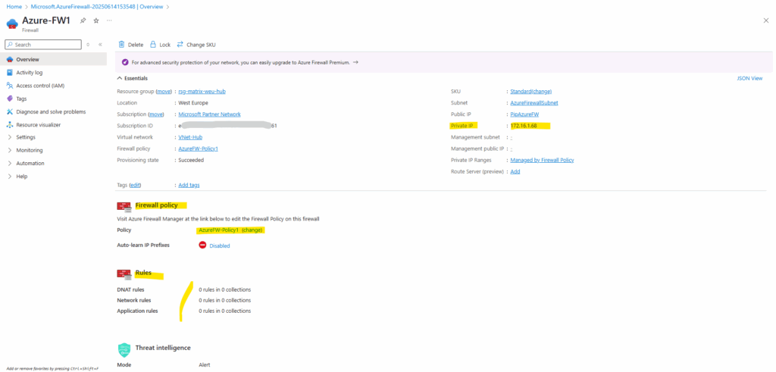Image resolution: width=776 pixels, height=372 pixels.
Task: Collapse the Essentials section
Action: pyautogui.click(x=120, y=78)
